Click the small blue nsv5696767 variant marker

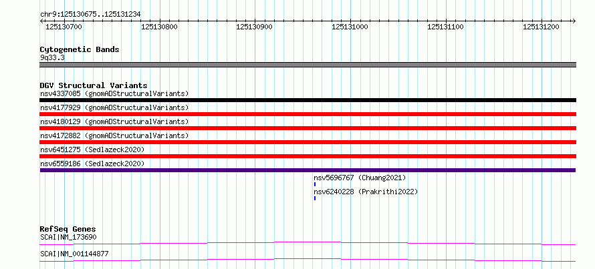click(315, 184)
